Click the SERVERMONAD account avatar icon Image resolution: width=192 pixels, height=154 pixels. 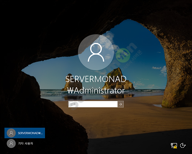pyautogui.click(x=11, y=133)
